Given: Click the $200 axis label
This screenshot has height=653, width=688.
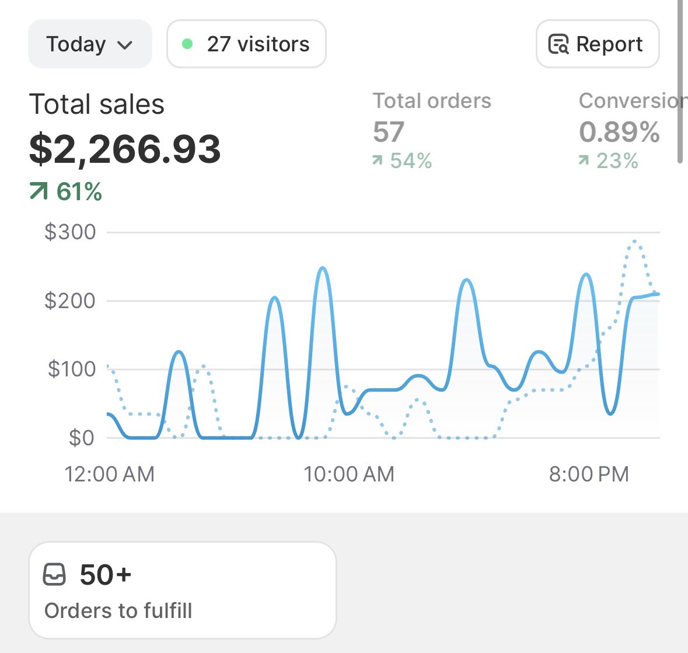Looking at the screenshot, I should [x=70, y=301].
